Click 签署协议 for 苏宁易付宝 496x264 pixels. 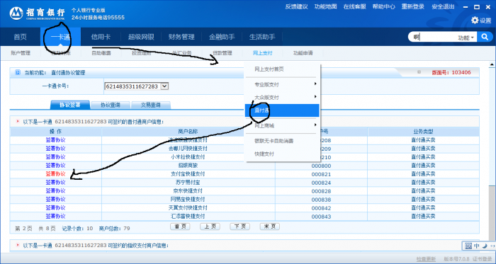(x=56, y=183)
